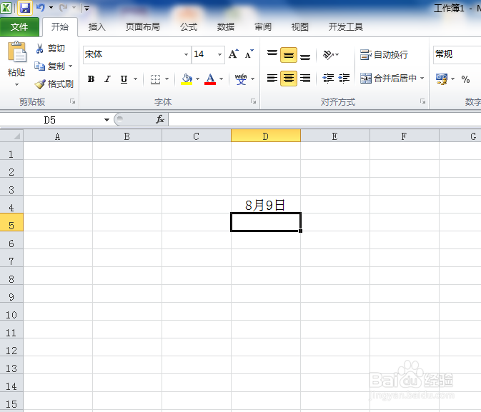Open font settings dialog launcher
This screenshot has width=481, height=412.
253,101
